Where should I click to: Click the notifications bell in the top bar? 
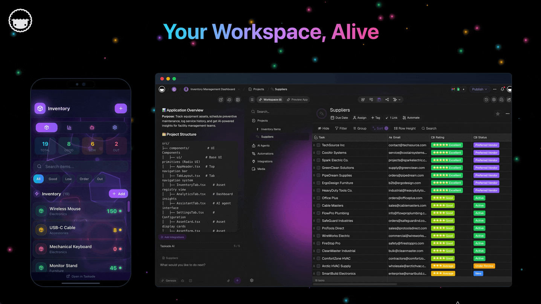(503, 89)
